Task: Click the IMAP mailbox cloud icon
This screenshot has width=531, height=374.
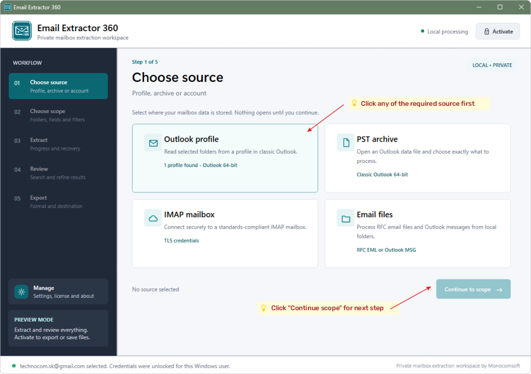Action: point(153,218)
